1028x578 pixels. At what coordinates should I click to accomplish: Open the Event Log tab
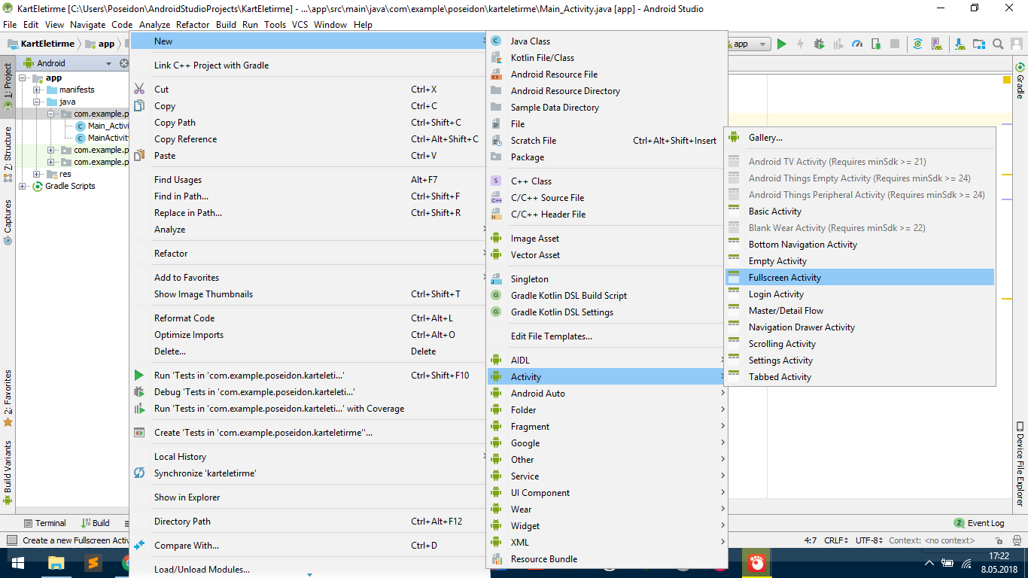click(x=979, y=523)
